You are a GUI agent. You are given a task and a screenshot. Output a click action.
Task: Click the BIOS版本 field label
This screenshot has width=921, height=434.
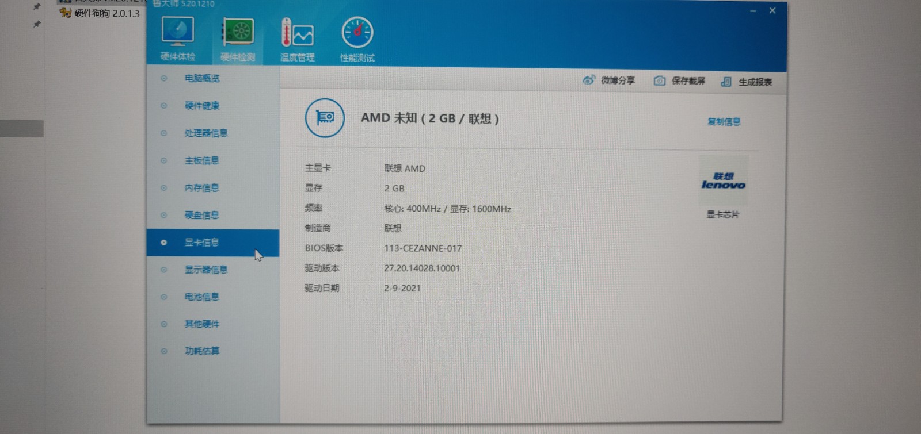(x=324, y=248)
